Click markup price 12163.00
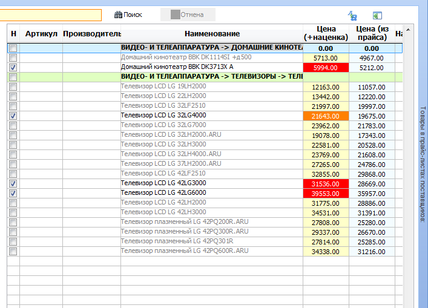 tap(326, 87)
